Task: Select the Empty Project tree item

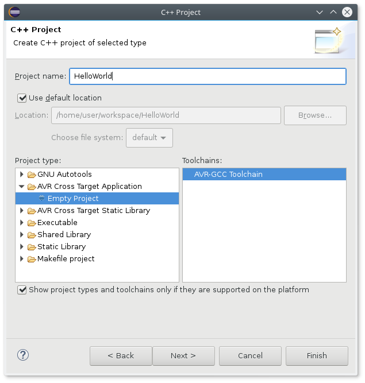Action: (x=97, y=198)
